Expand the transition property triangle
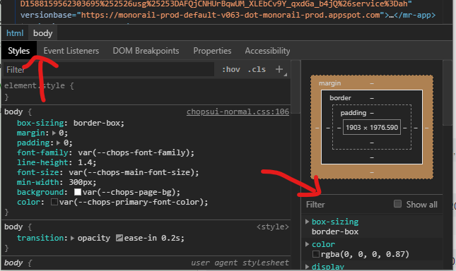The height and width of the screenshot is (271, 456). pos(72,238)
